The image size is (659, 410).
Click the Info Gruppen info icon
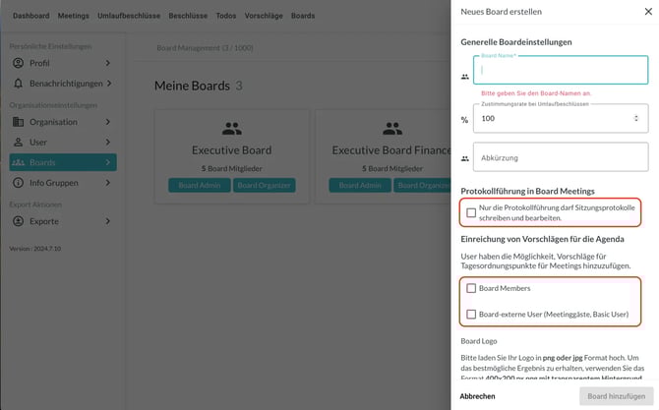pos(19,183)
